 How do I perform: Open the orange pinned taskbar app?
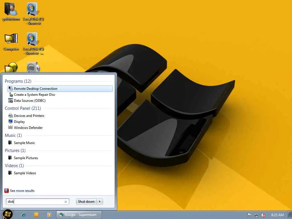click(36, 215)
